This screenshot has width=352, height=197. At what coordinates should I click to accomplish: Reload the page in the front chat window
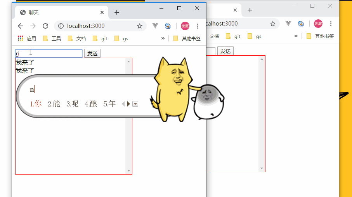click(x=45, y=26)
